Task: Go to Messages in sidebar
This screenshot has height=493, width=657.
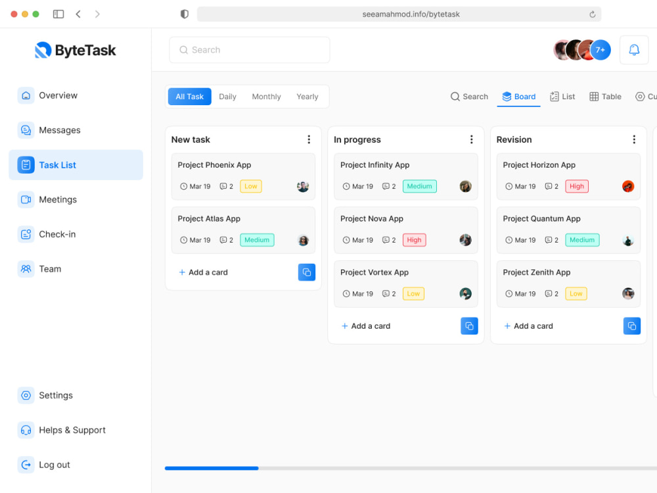Action: [60, 130]
